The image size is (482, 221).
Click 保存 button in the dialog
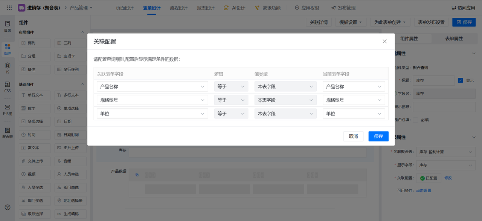click(378, 136)
